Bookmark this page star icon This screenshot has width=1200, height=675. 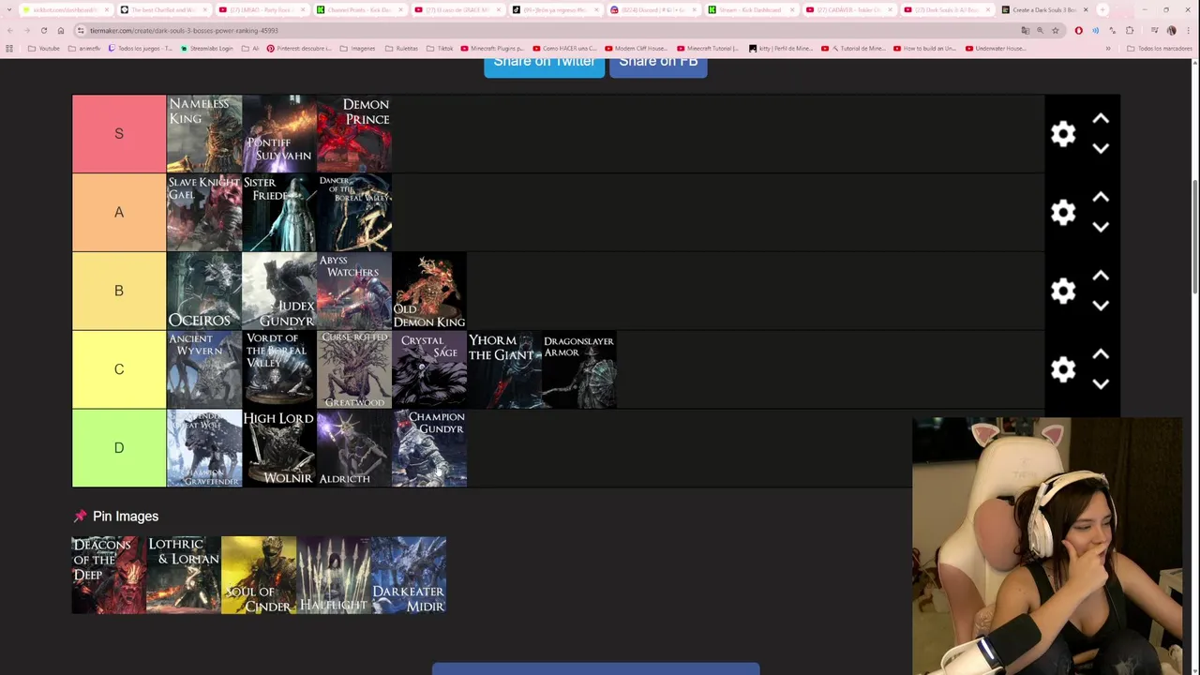[x=1055, y=30]
